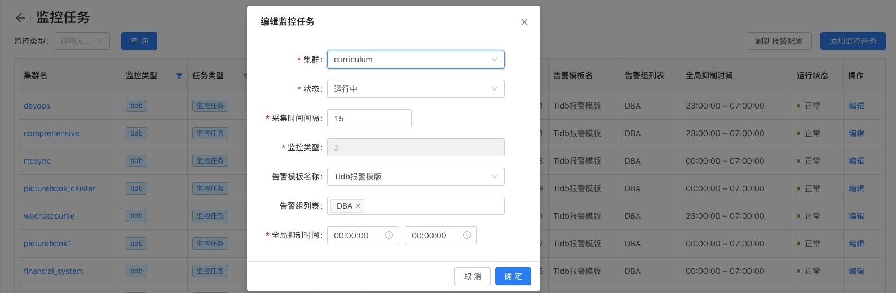Click the 监控类型 column filter icon
896x293 pixels.
tap(179, 76)
